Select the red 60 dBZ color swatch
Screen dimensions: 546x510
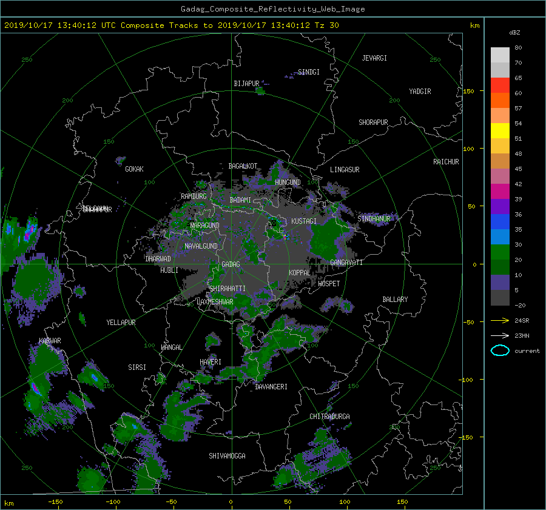(500, 85)
